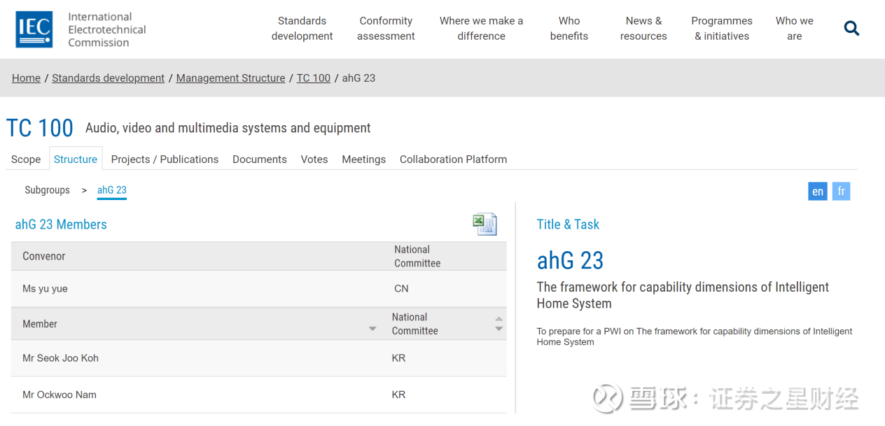Screen dimensions: 885x426
Task: Open Conformity assessment menu
Action: click(x=386, y=29)
